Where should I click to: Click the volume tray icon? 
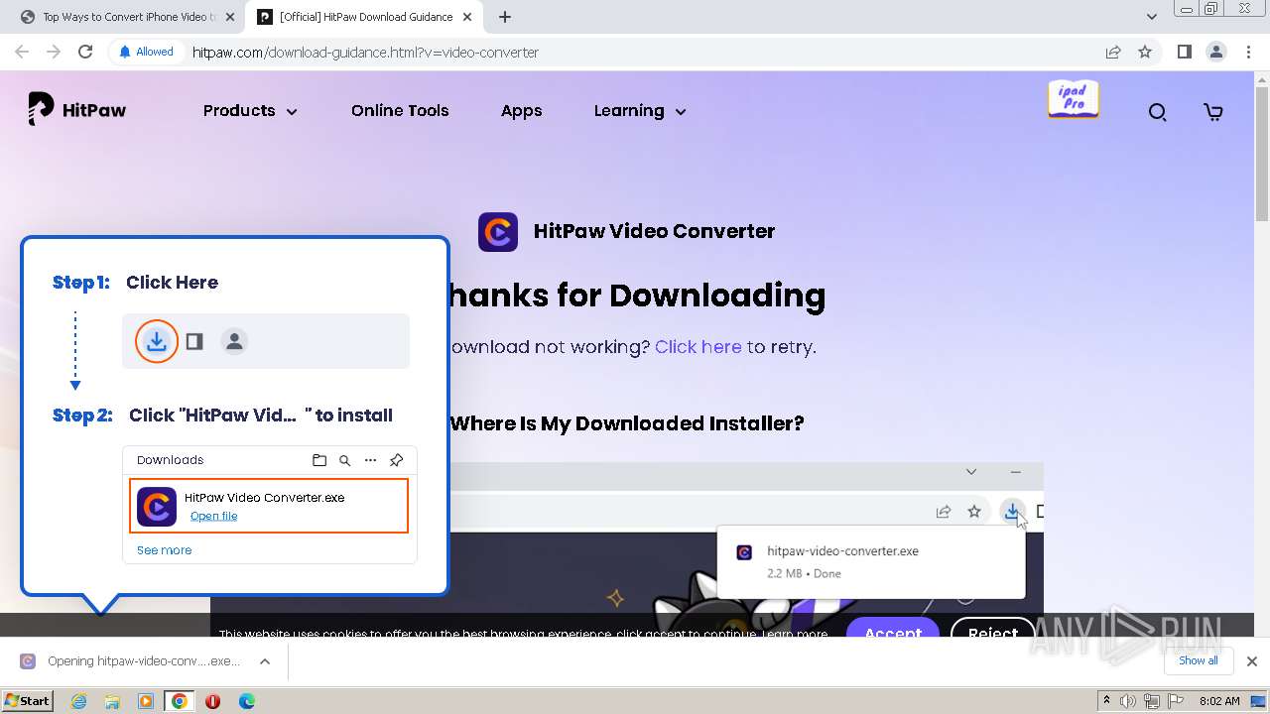point(1129,701)
